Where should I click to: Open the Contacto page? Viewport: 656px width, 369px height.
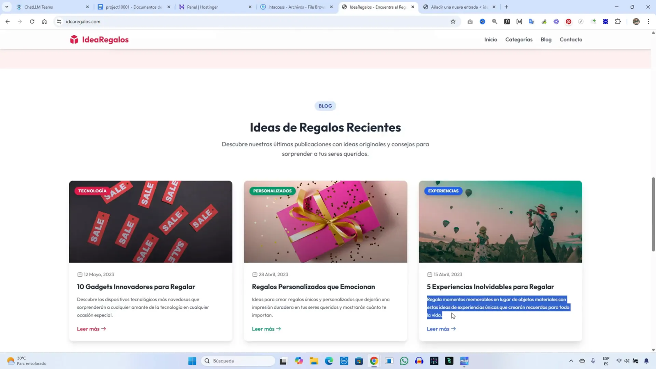571,39
